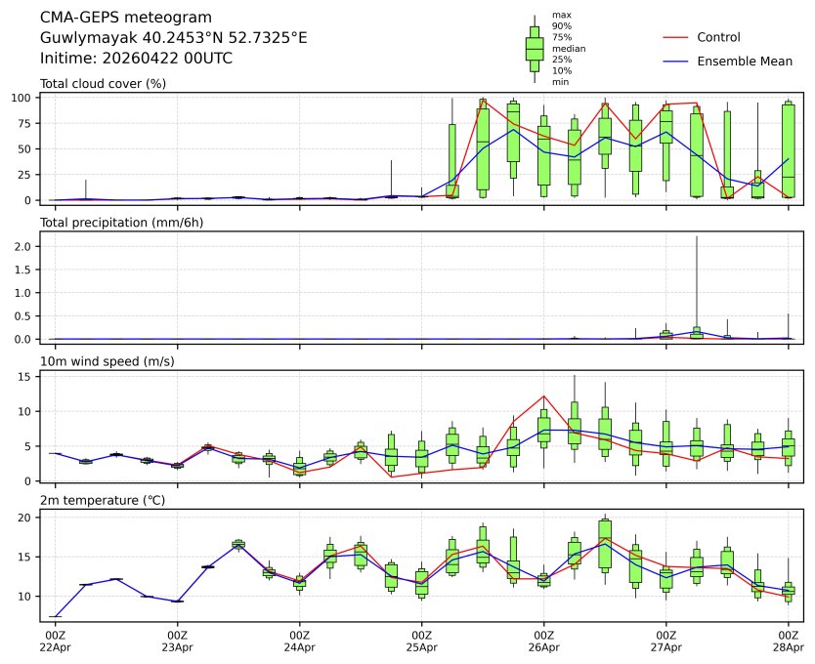815x664 pixels.
Task: Click the "CMA-GEPS meteogram" title
Action: coord(121,18)
